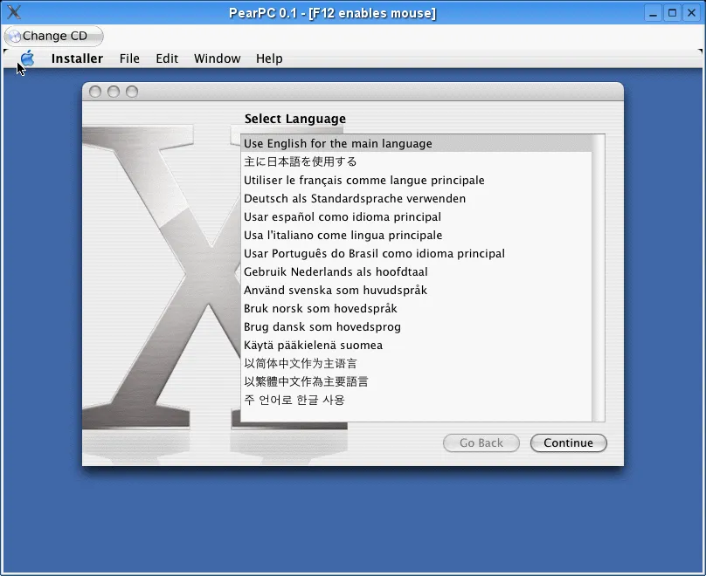Click the CD icon next to Change CD label
Viewport: 706px width, 576px height.
pyautogui.click(x=16, y=36)
